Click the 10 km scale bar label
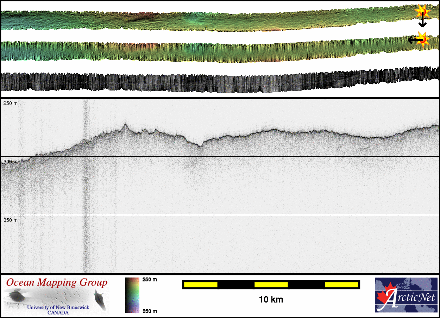Screen dimensions: 440x318 pyautogui.click(x=271, y=300)
